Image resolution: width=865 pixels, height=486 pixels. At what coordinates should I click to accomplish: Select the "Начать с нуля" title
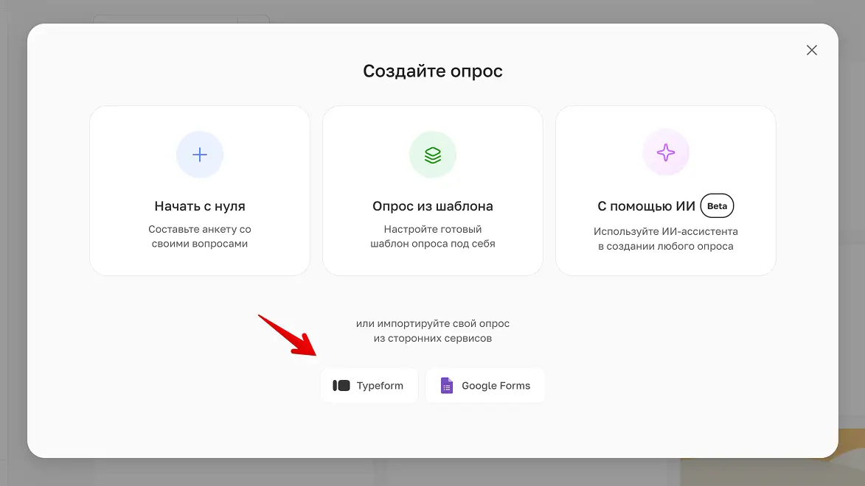pos(200,206)
